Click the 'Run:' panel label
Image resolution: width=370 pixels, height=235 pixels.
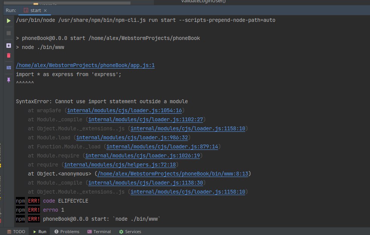click(x=11, y=11)
